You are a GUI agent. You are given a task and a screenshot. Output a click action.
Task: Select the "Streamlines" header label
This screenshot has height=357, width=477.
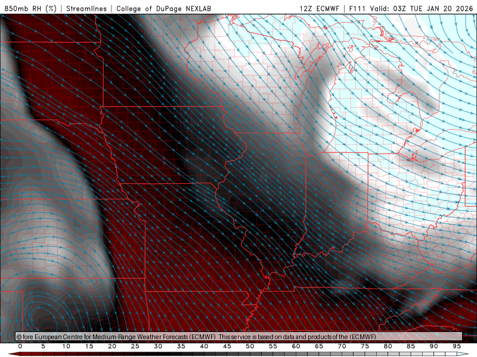coord(86,8)
